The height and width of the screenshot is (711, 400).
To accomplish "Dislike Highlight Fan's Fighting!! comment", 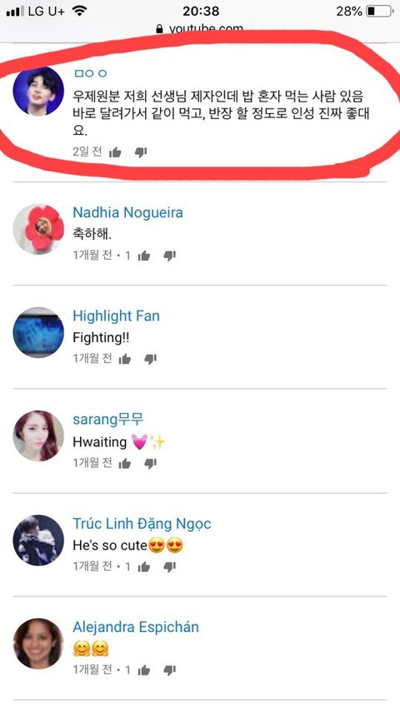I will pos(150,359).
